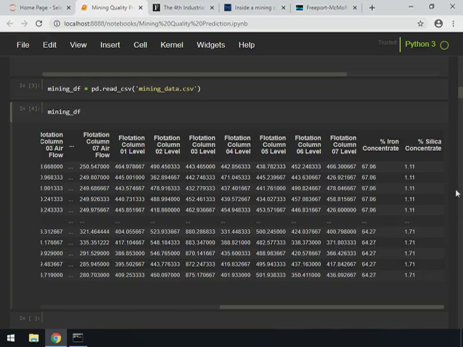Open the Windows Start menu
The height and width of the screenshot is (347, 463).
click(11, 338)
